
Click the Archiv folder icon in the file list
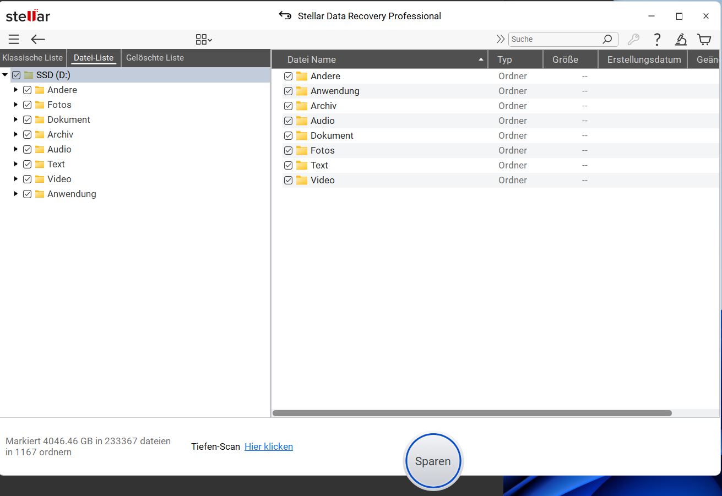[x=302, y=106]
